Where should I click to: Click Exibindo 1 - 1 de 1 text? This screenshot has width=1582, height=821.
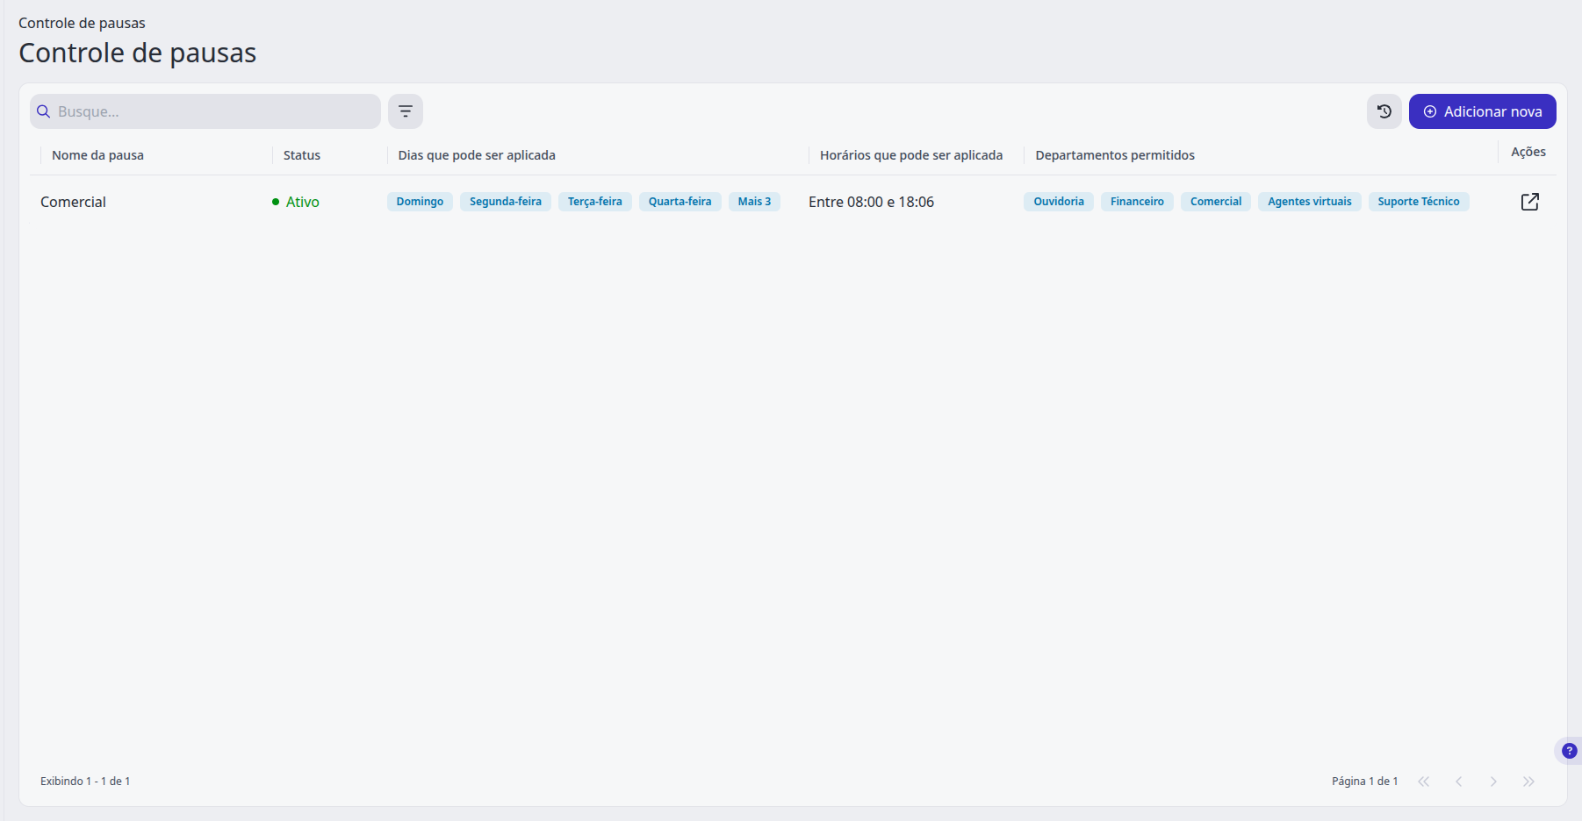pyautogui.click(x=85, y=782)
